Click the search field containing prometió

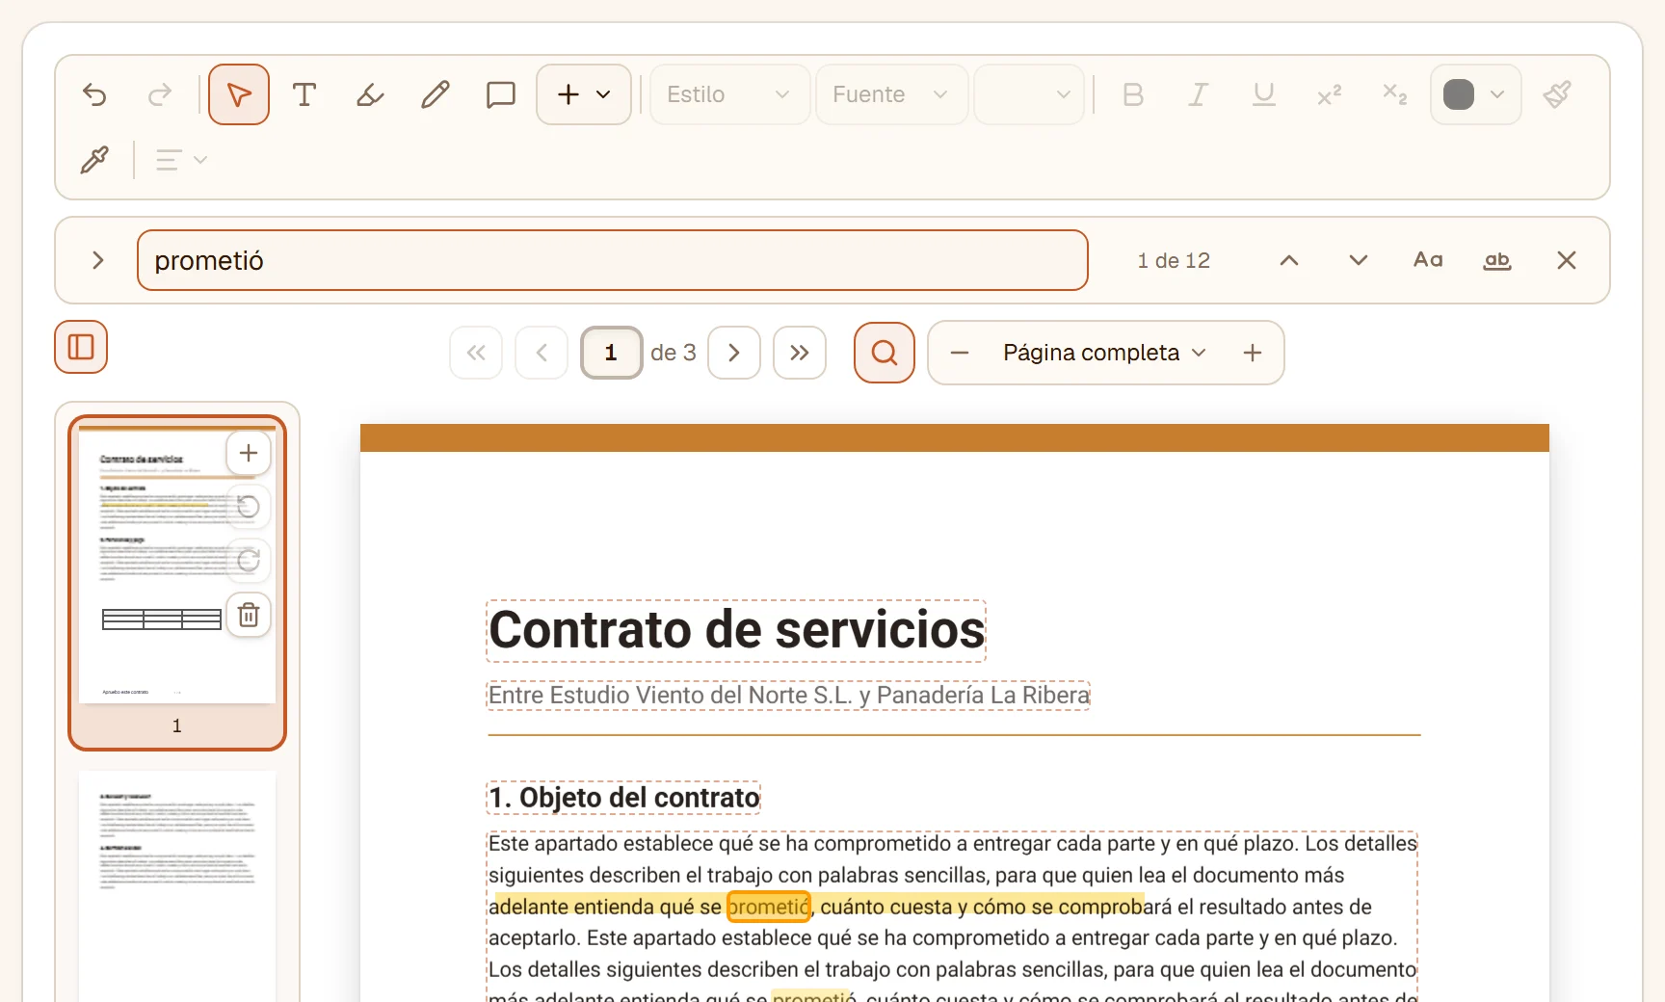tap(613, 260)
